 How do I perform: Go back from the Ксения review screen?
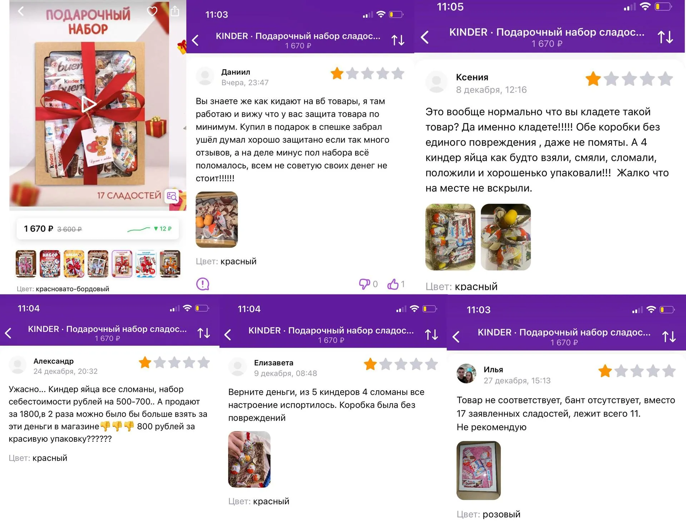tap(424, 37)
